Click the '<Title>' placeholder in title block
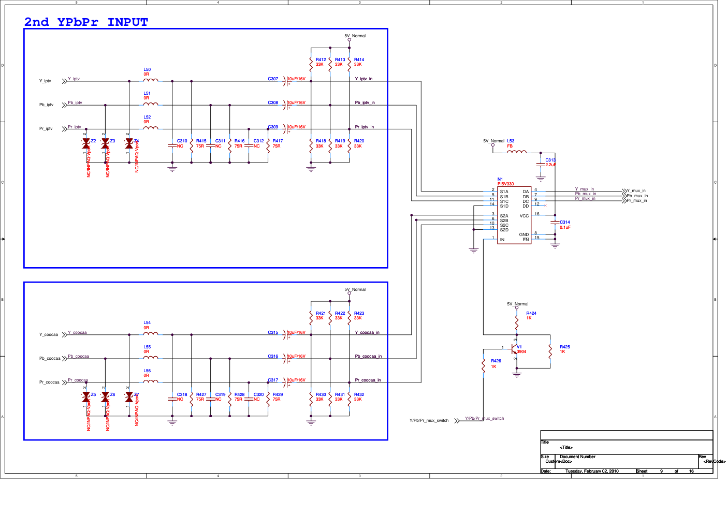 point(566,447)
